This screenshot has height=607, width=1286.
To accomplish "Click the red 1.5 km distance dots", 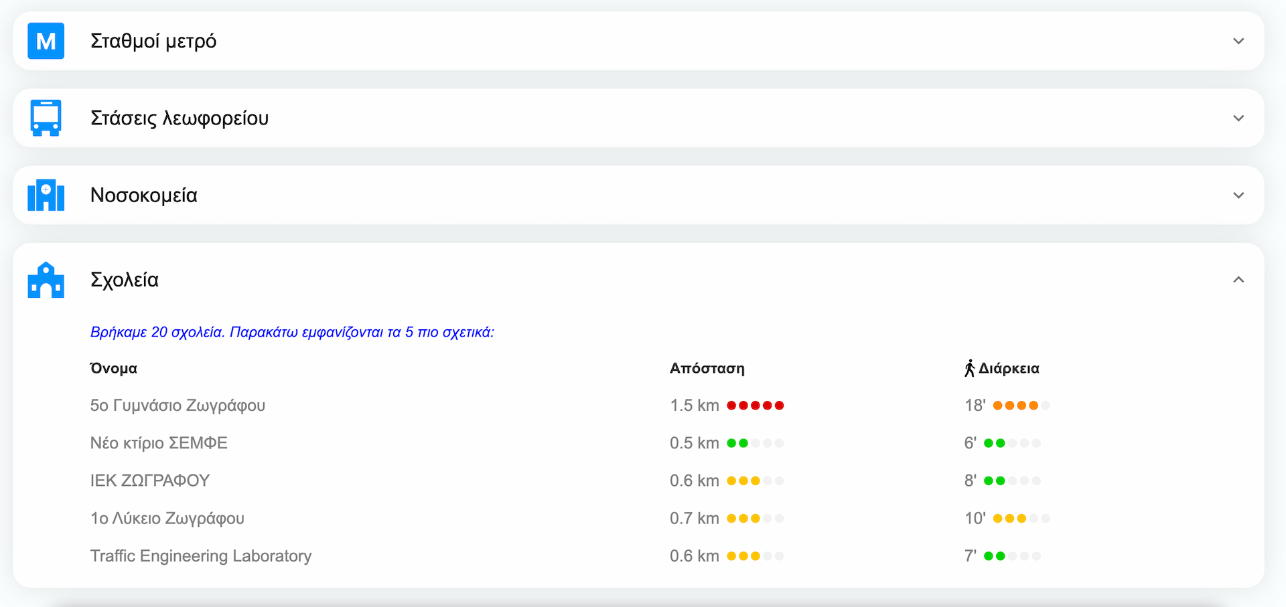I will point(755,406).
